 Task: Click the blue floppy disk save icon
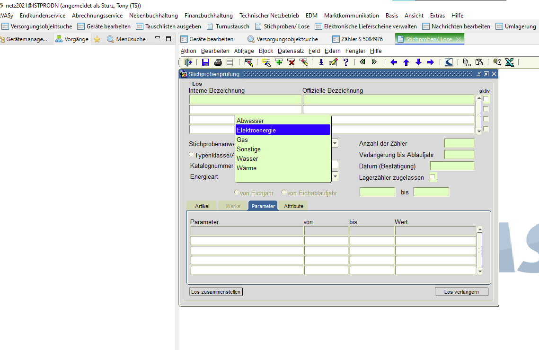coord(205,62)
